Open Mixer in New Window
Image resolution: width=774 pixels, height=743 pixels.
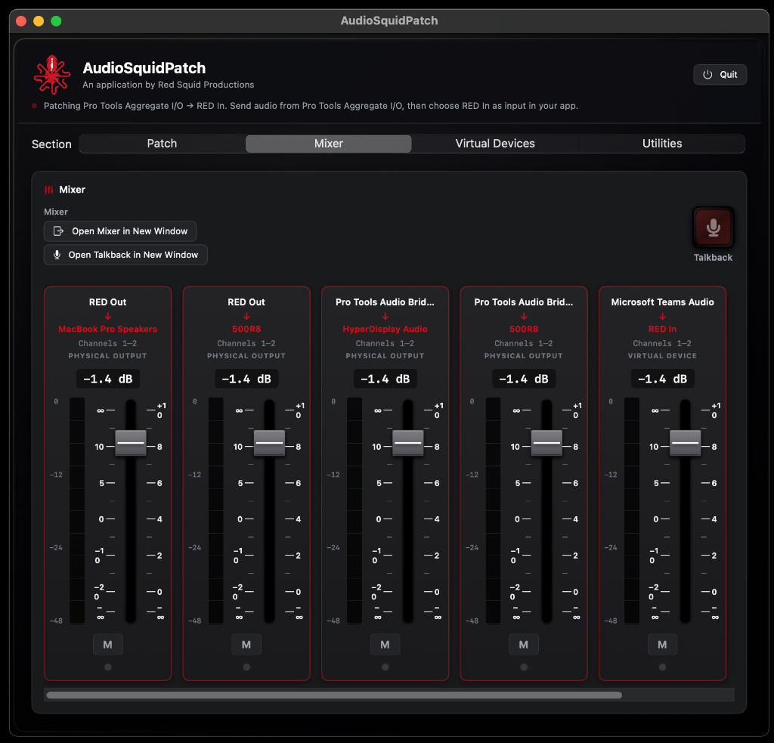click(x=120, y=231)
